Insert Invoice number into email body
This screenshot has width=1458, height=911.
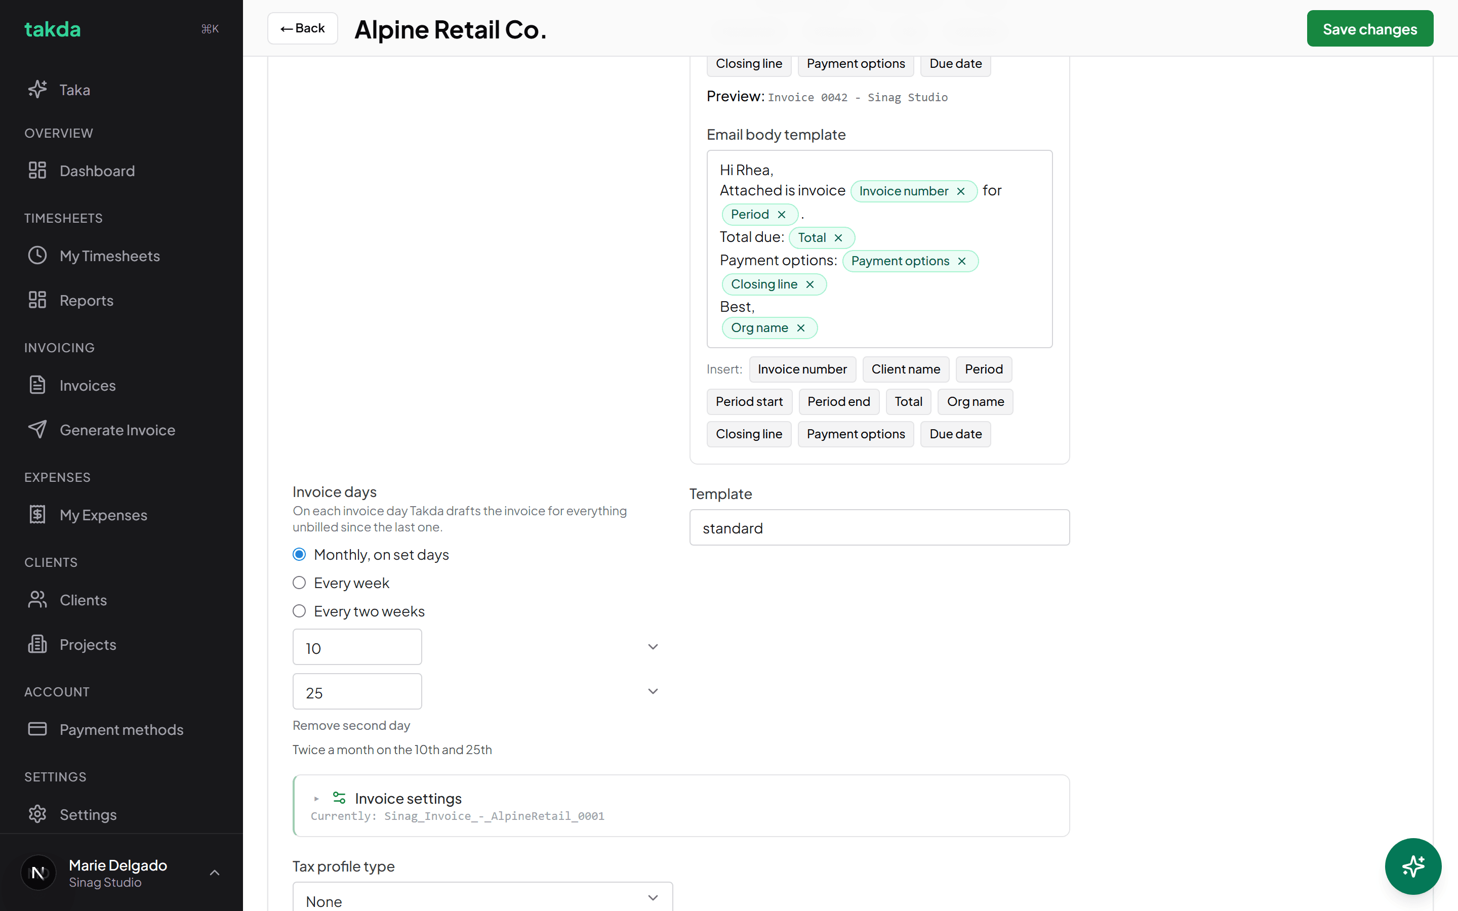802,369
